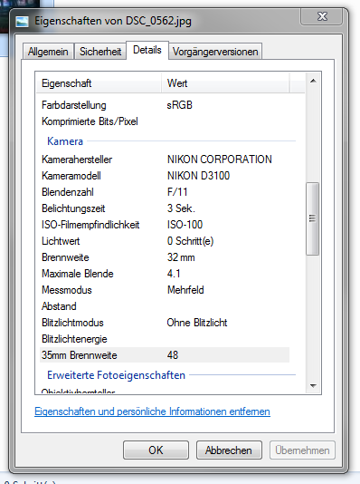This screenshot has width=360, height=484.
Task: Select the Brennweite property
Action: [x=65, y=257]
